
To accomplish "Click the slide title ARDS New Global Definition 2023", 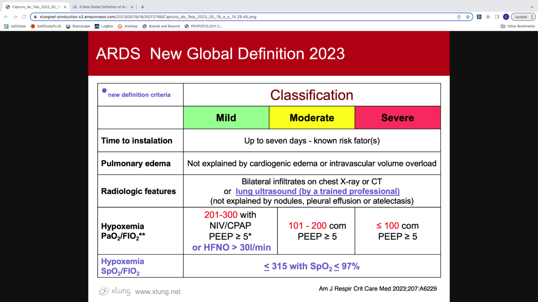I will [x=220, y=54].
